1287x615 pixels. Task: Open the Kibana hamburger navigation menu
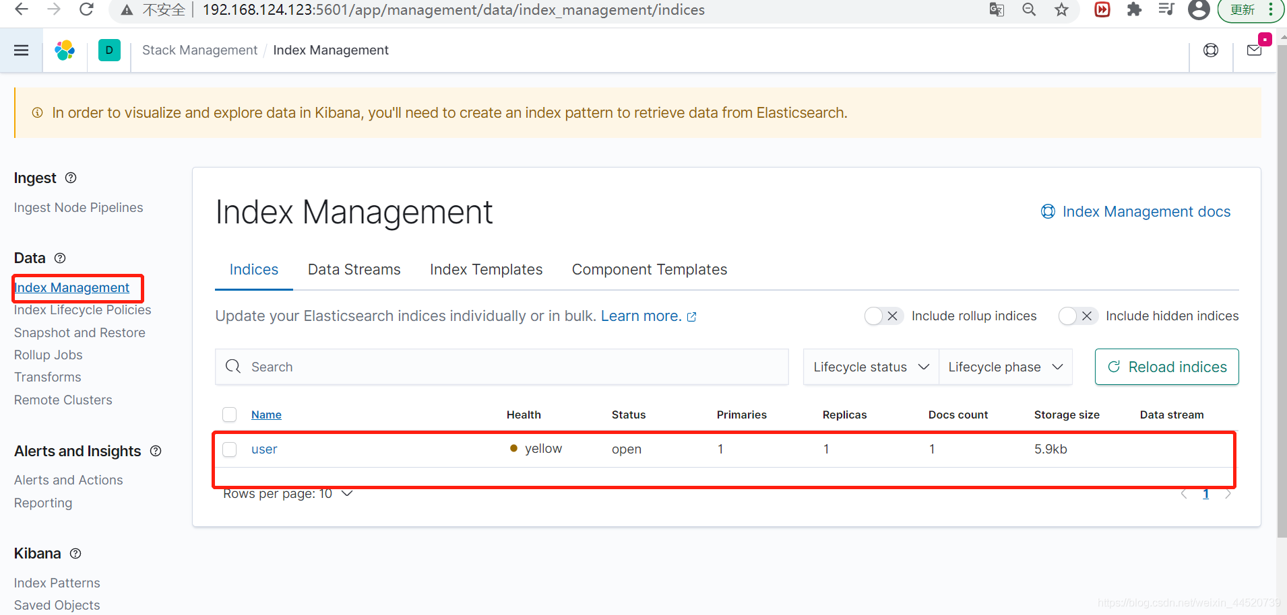point(22,50)
